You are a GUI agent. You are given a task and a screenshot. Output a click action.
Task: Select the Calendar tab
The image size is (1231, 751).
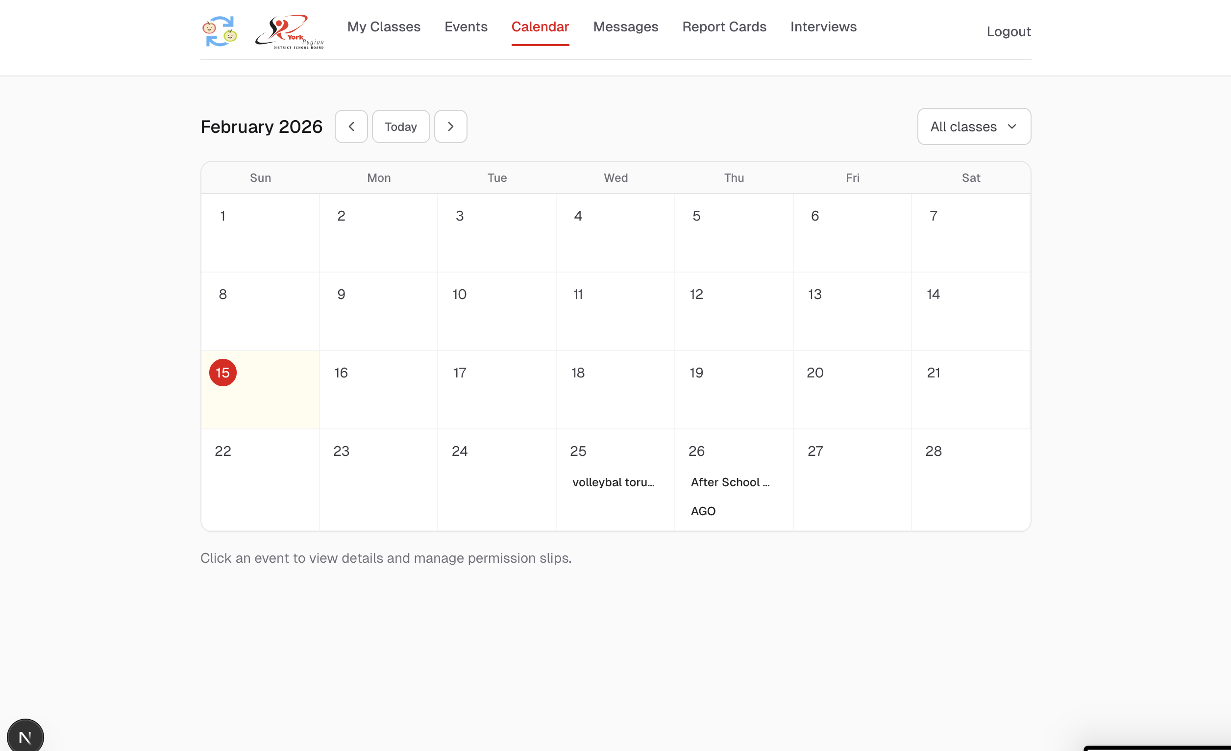[540, 27]
